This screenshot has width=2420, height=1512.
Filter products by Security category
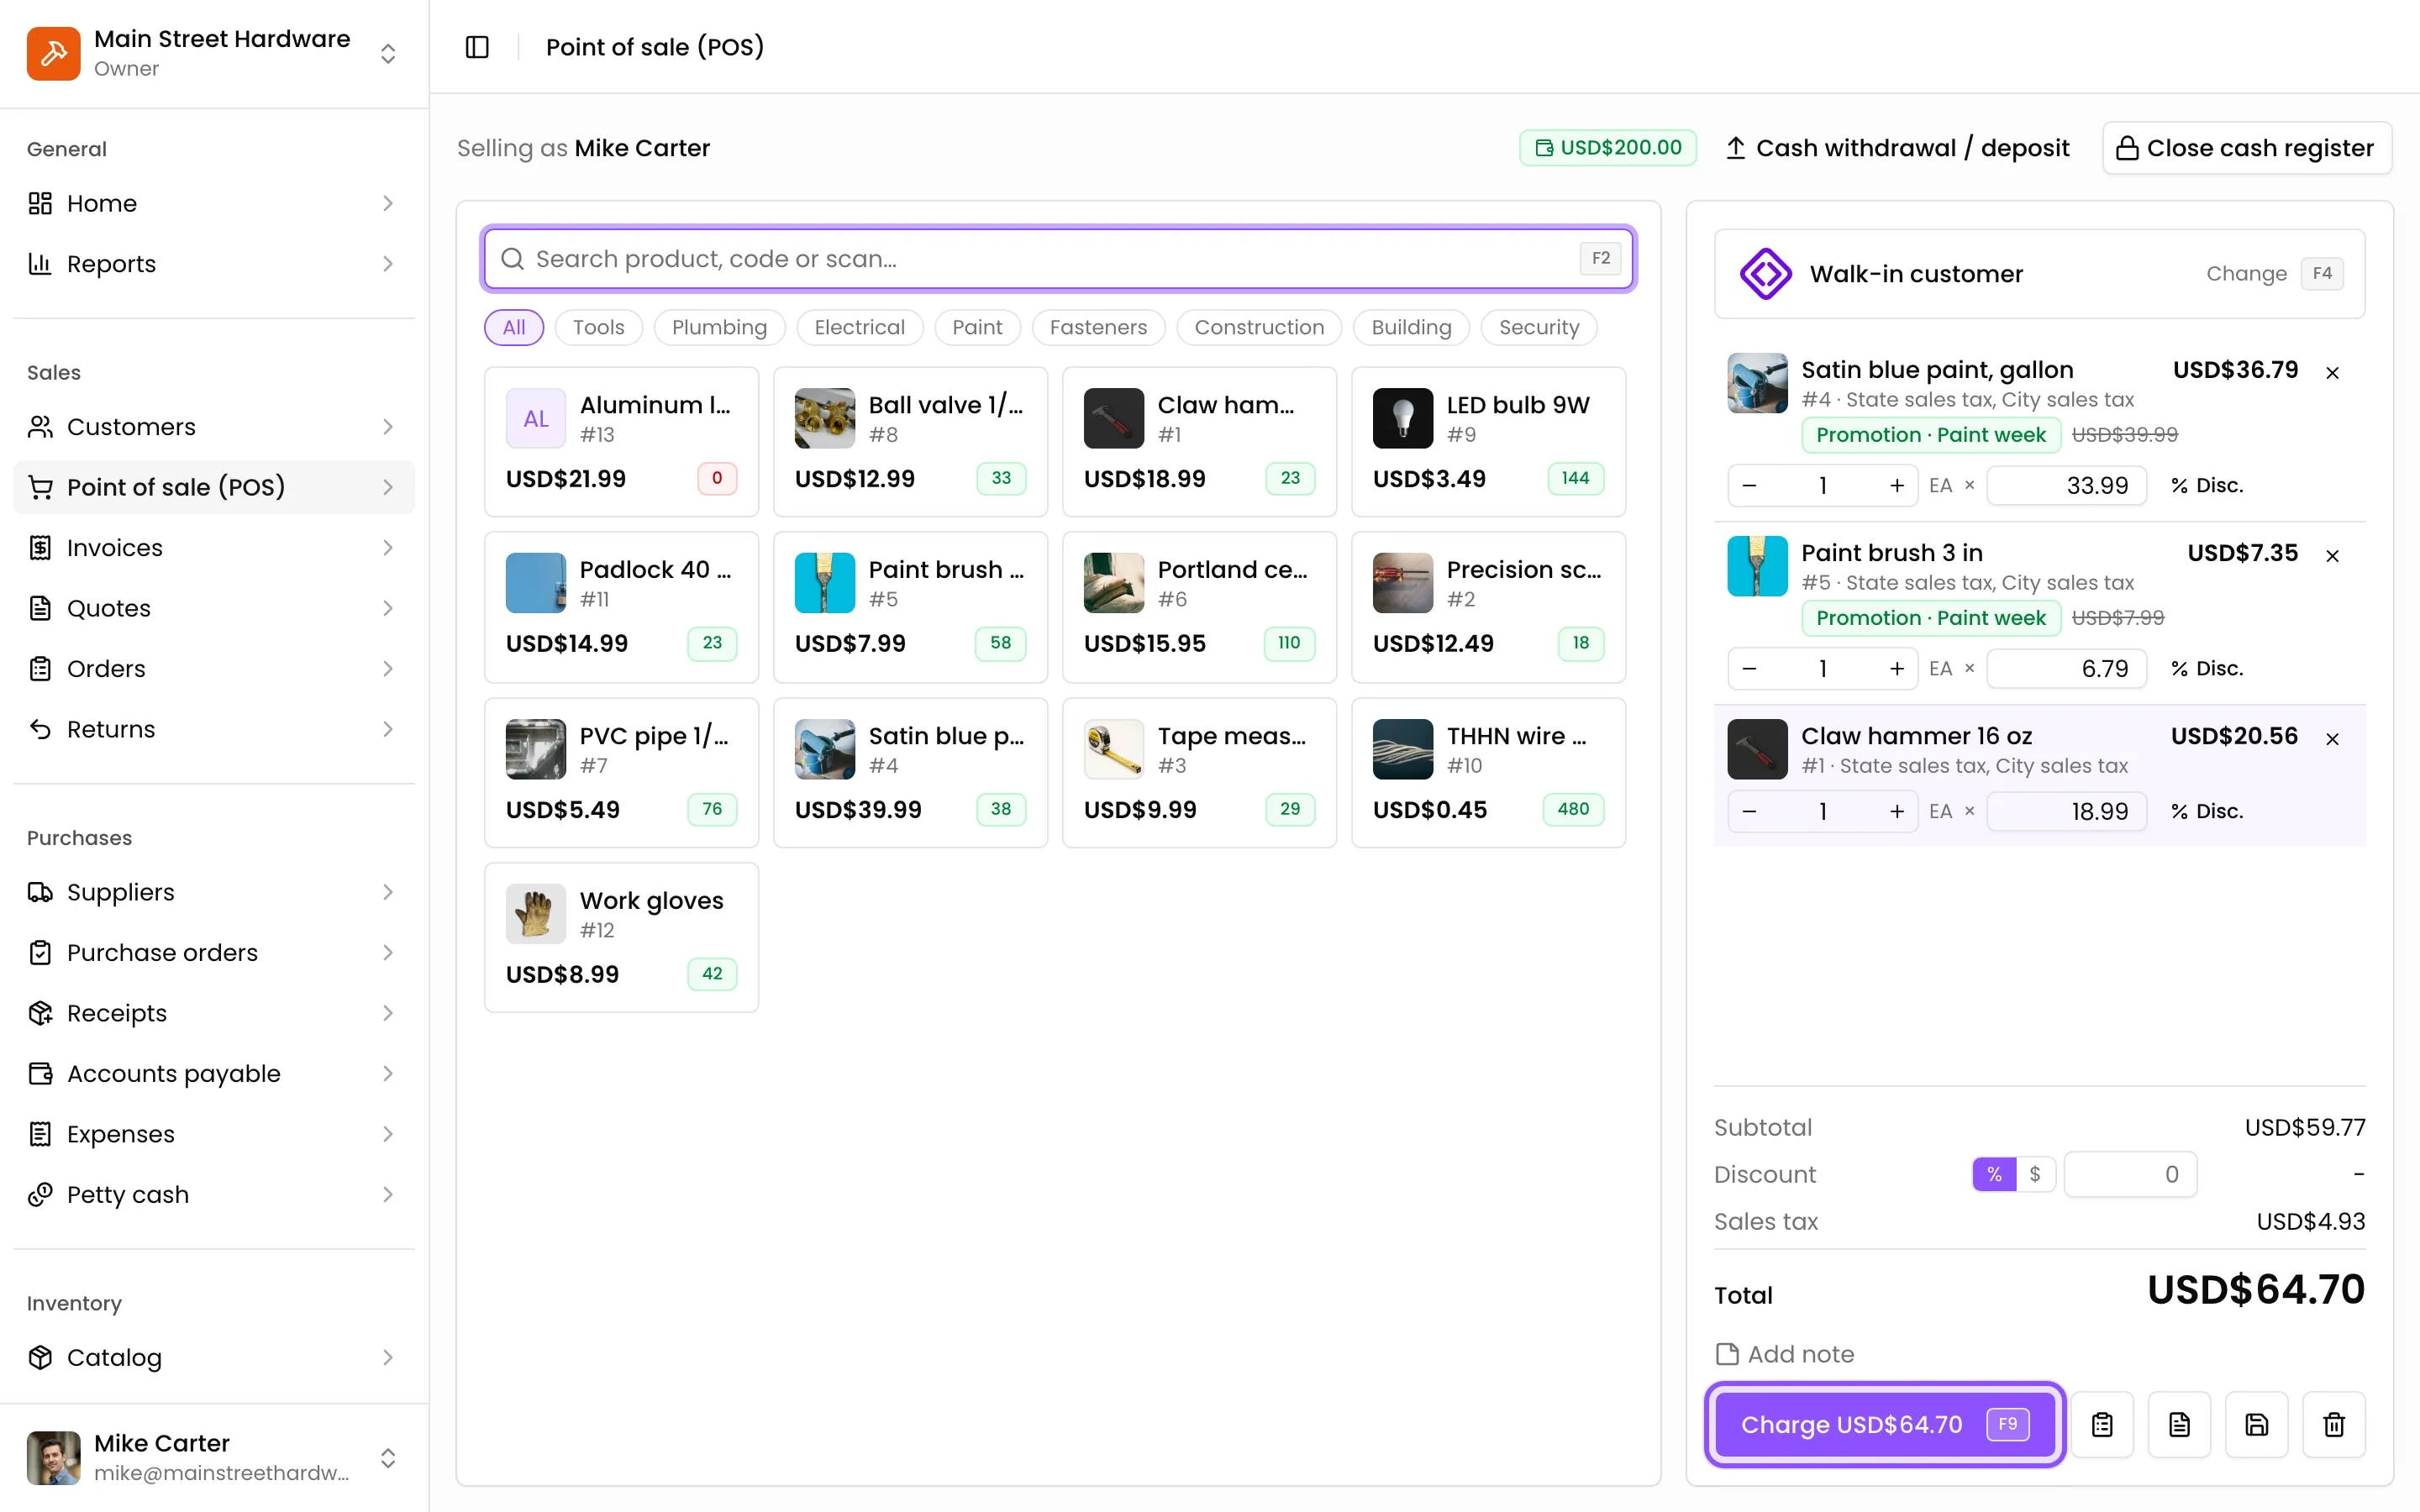pyautogui.click(x=1539, y=327)
